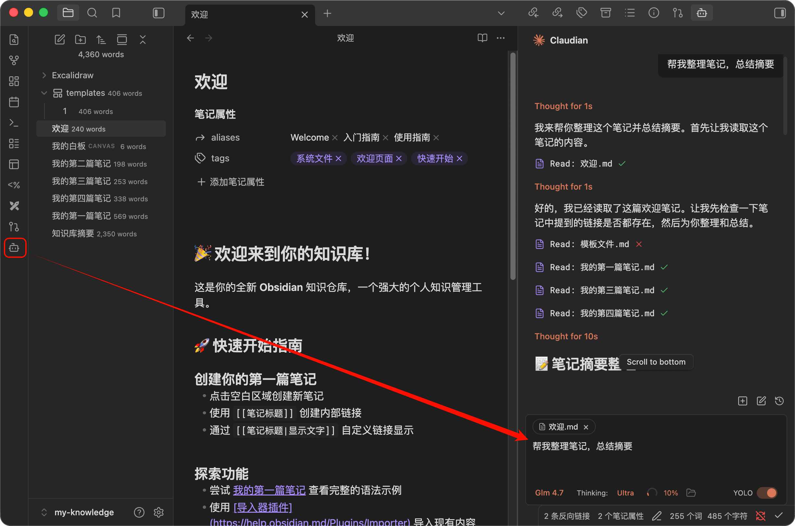The width and height of the screenshot is (795, 526).
Task: Open the Claudian bot icon in left ribbon
Action: [x=14, y=248]
